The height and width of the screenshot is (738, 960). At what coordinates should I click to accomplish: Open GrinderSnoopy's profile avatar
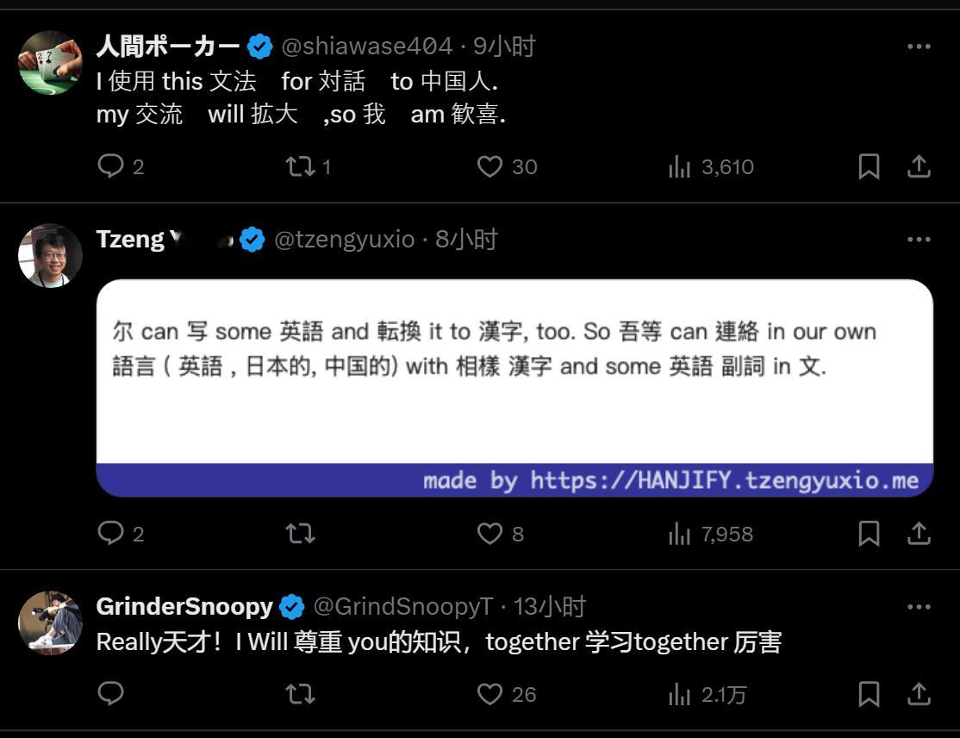click(50, 622)
